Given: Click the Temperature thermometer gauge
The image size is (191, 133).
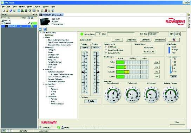Looking at the screenshot, I should click(x=171, y=66).
